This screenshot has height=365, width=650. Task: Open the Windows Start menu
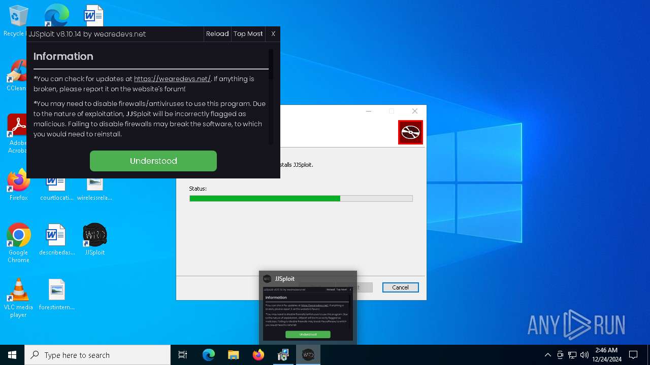12,355
